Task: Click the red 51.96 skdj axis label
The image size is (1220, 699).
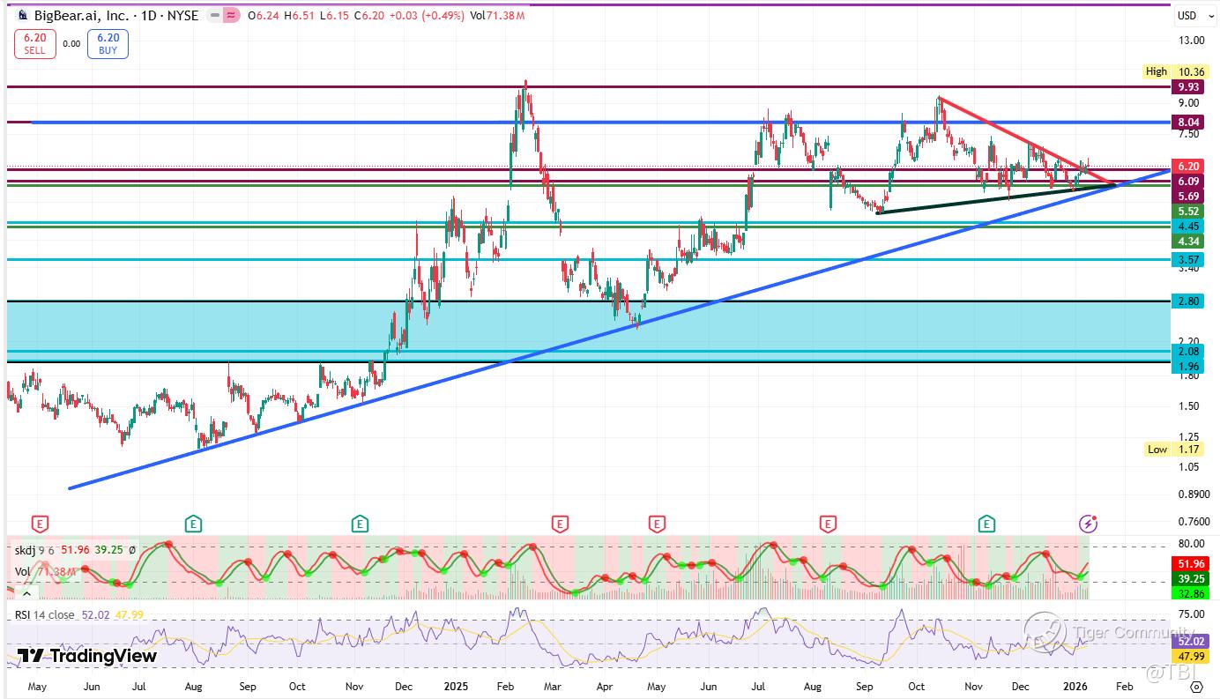Action: tap(1191, 563)
